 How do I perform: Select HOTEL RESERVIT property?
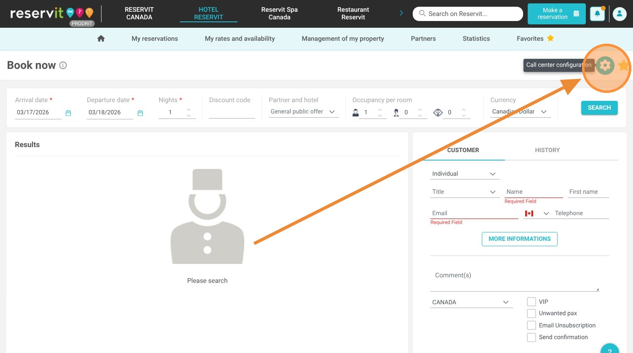coord(208,13)
